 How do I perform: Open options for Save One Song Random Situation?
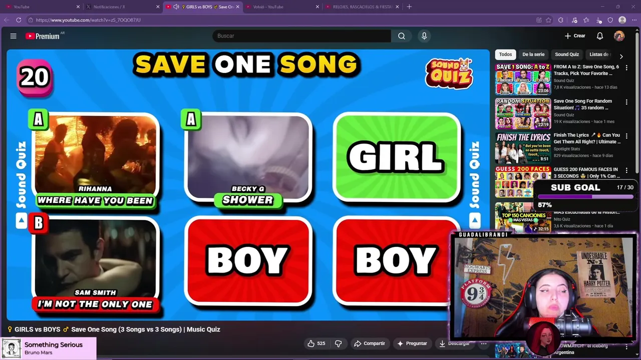coord(626,102)
